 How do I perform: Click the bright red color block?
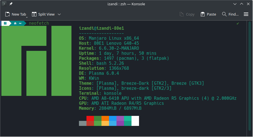tap(90, 118)
